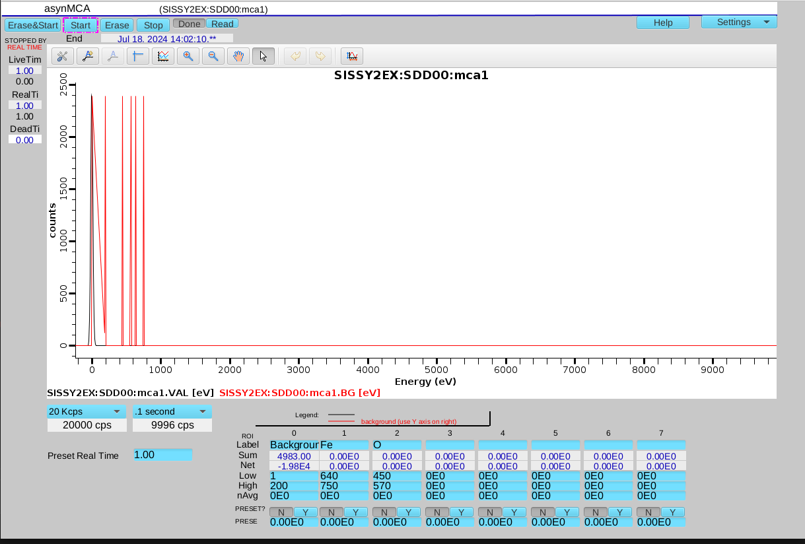Viewport: 805px width, 544px height.
Task: Click the ROI 2 High field 570
Action: click(397, 485)
